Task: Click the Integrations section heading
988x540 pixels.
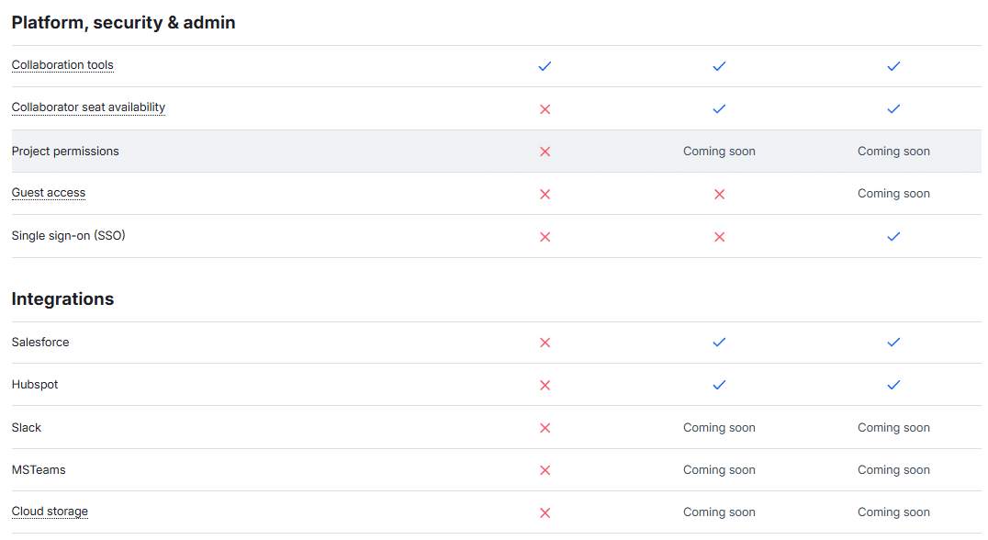Action: coord(62,299)
